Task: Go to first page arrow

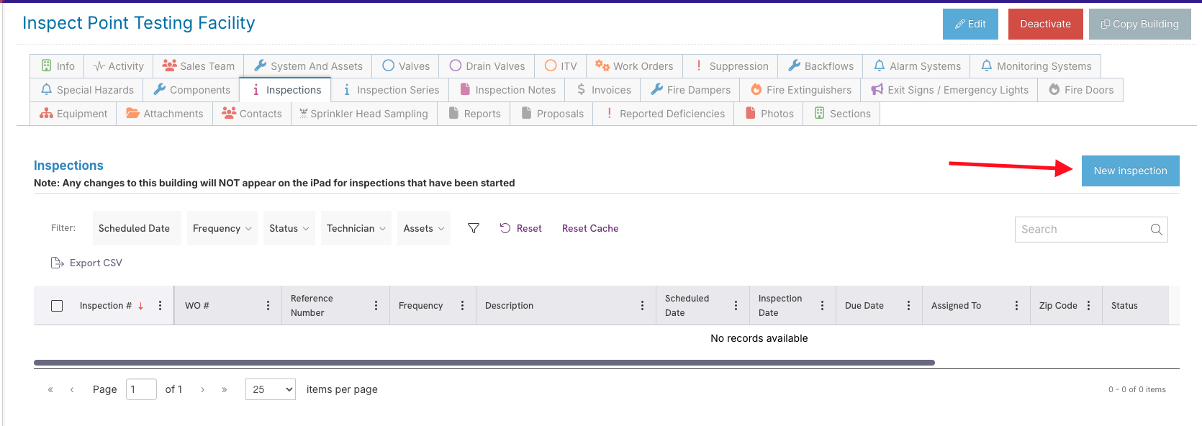Action: point(50,389)
